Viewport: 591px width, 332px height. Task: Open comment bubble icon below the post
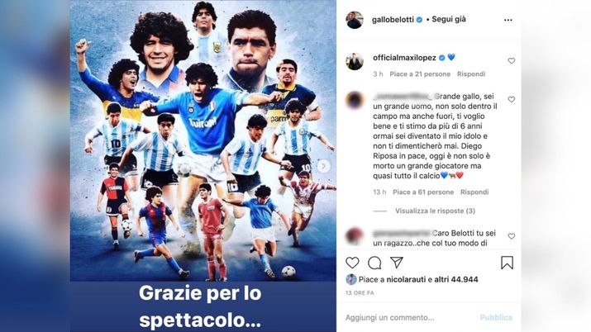click(x=374, y=263)
